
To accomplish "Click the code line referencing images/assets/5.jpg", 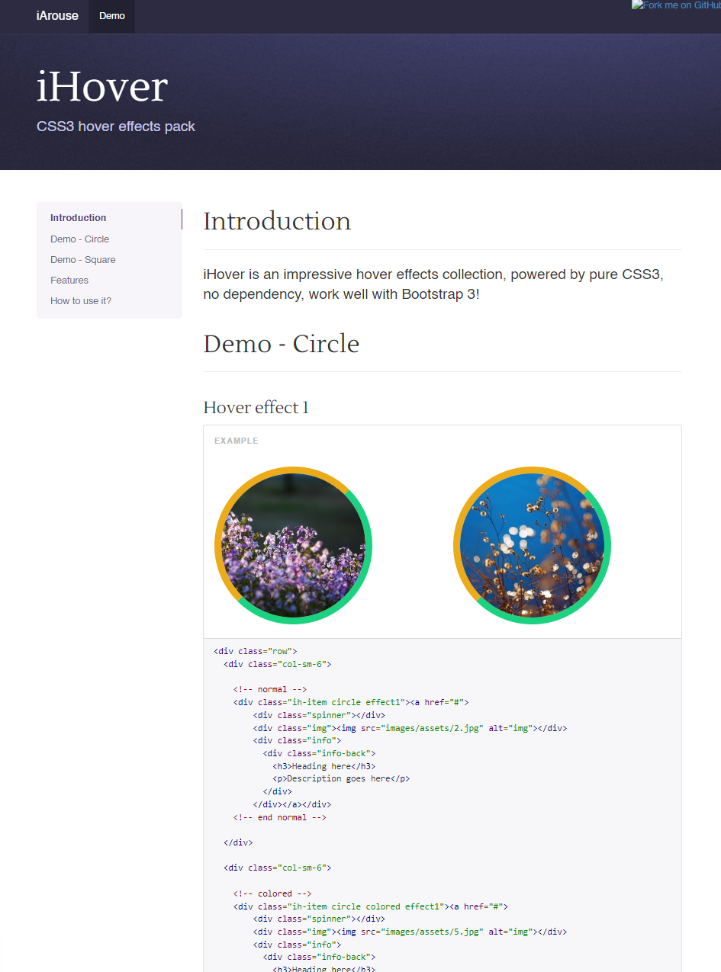I will (x=410, y=932).
